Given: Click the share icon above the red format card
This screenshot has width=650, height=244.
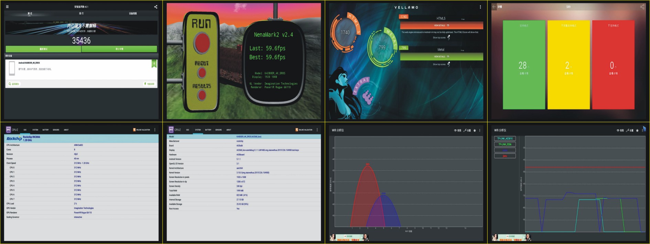Looking at the screenshot, I should [642, 7].
